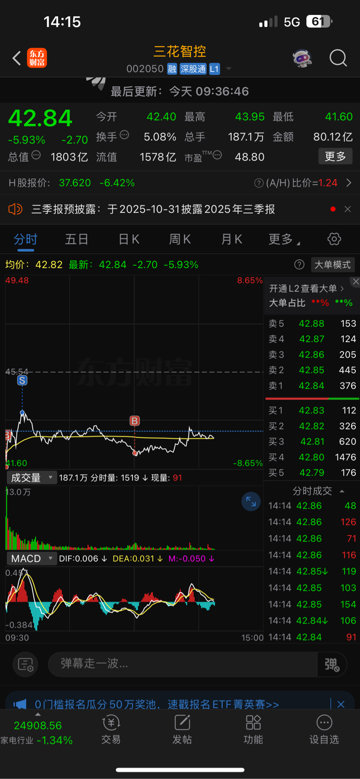
Task: Tap the megaphone banner icon
Action: pyautogui.click(x=20, y=704)
